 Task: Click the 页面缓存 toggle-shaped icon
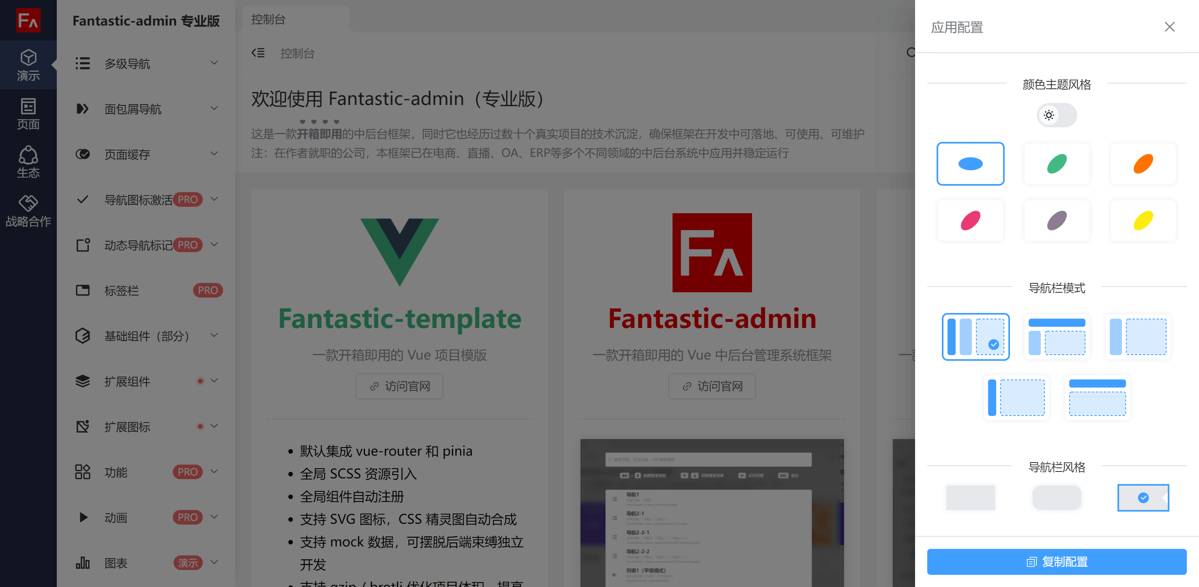83,154
